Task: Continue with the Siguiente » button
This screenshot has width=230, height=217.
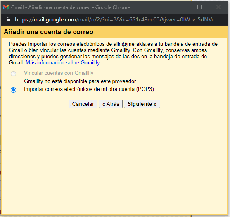Action: click(142, 104)
